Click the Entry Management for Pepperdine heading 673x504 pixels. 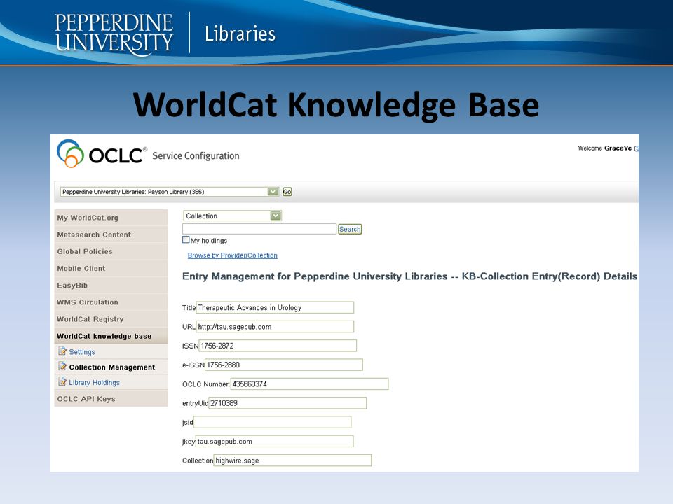[x=409, y=276]
